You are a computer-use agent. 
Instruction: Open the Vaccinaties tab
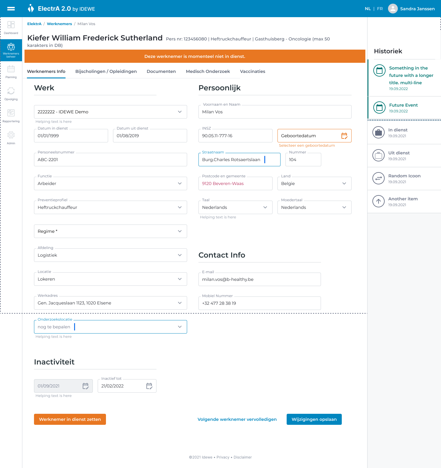(x=252, y=71)
